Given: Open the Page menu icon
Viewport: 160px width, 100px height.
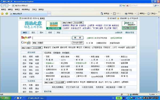Looking at the screenshot, I should click(x=138, y=14).
